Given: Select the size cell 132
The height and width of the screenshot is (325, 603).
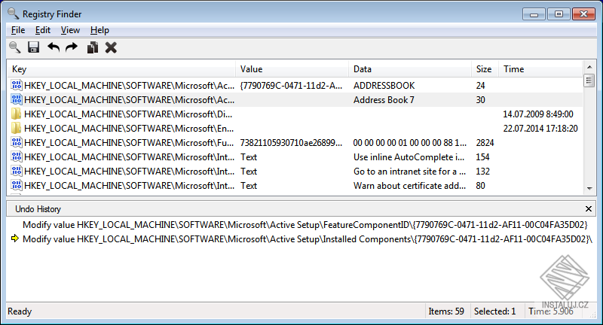Looking at the screenshot, I should point(482,171).
